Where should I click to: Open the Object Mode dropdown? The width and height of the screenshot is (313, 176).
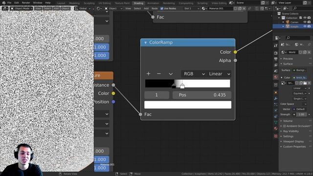21,9
